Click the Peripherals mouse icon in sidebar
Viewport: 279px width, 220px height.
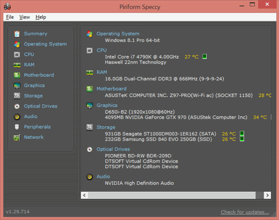pos(17,127)
